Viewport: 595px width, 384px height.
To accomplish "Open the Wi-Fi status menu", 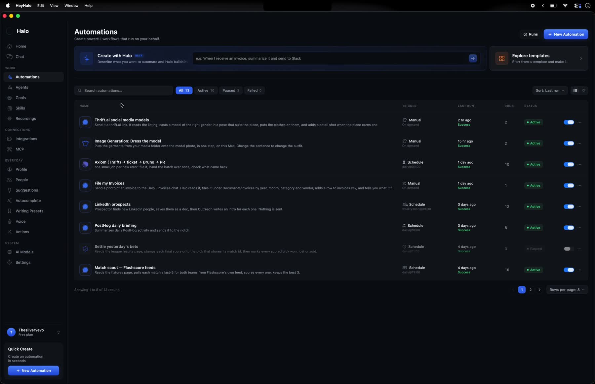I will 565,6.
